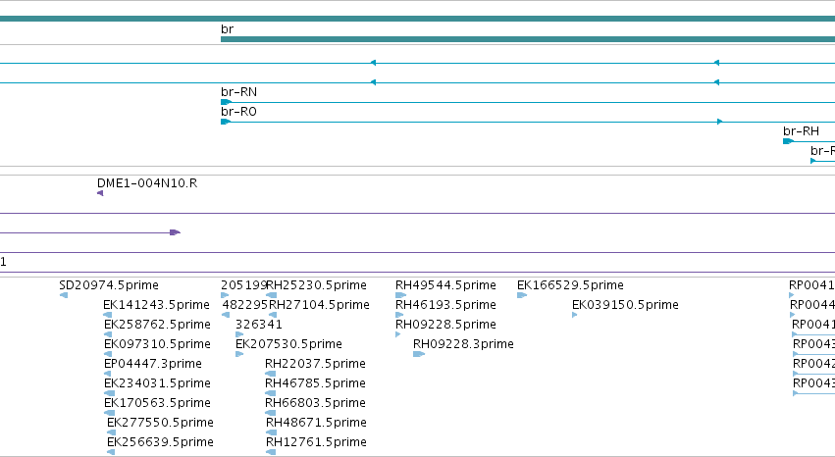835x457 pixels.
Task: Click the RH46193.5prime label
Action: click(x=445, y=305)
